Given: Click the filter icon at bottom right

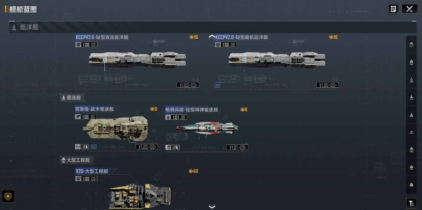Looking at the screenshot, I should pos(411,203).
